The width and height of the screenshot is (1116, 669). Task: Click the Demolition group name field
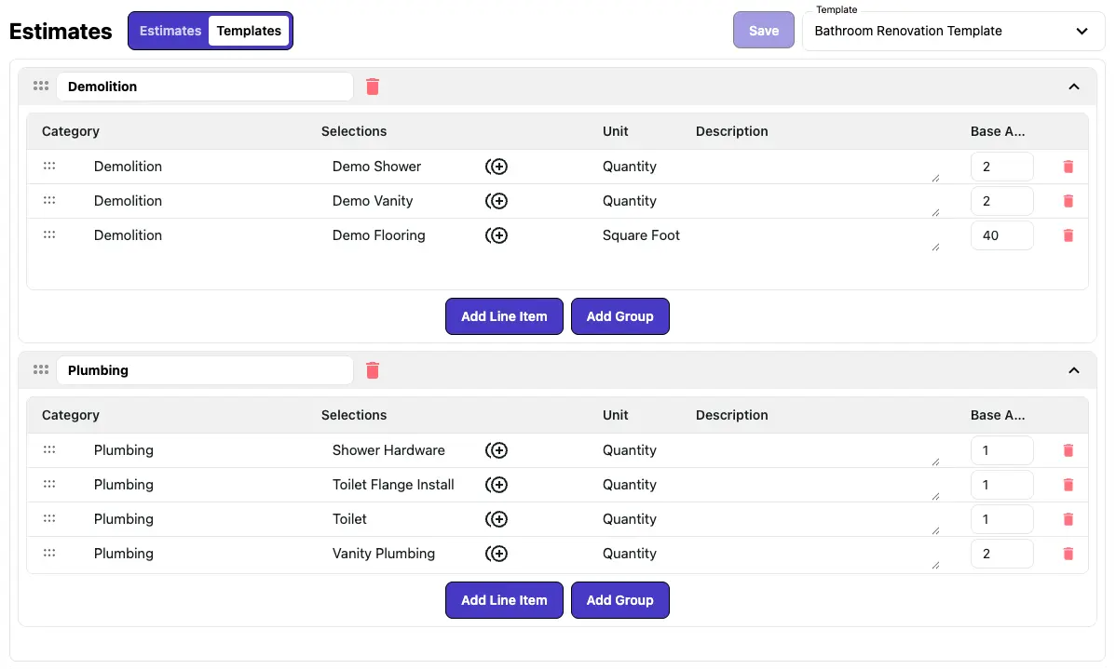point(204,87)
